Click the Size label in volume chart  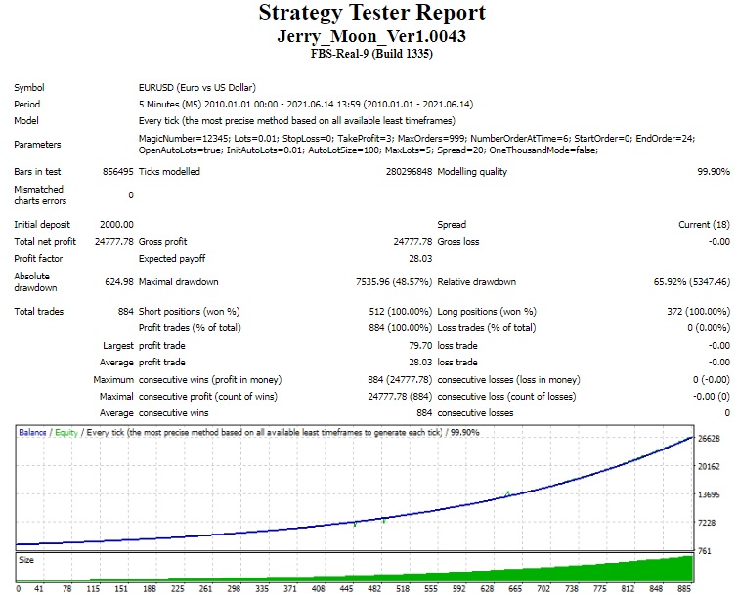click(26, 560)
